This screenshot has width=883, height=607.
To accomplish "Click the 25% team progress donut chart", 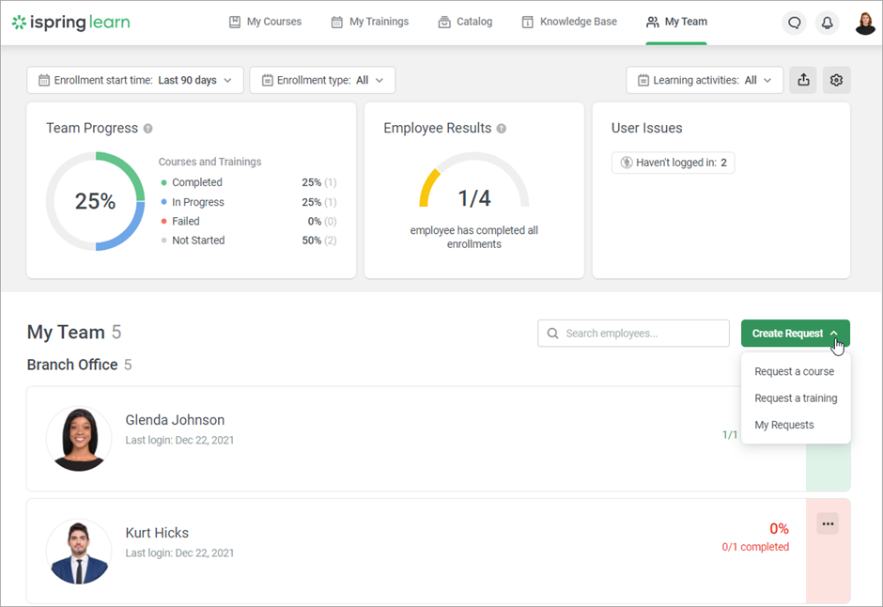I will coord(95,201).
